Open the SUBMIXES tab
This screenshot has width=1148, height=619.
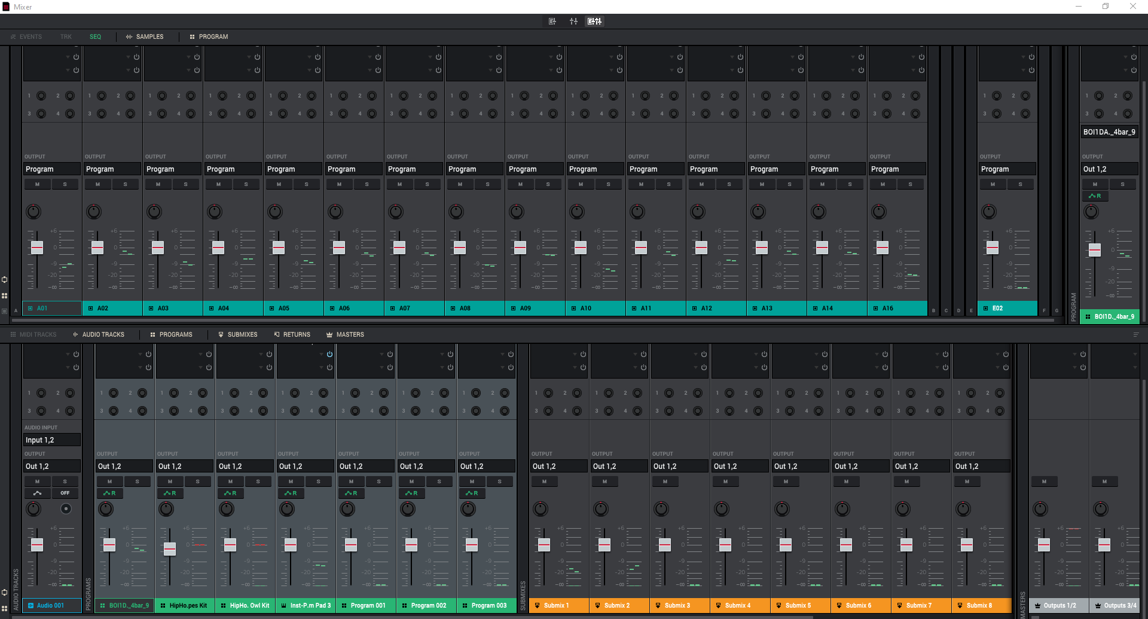click(237, 334)
